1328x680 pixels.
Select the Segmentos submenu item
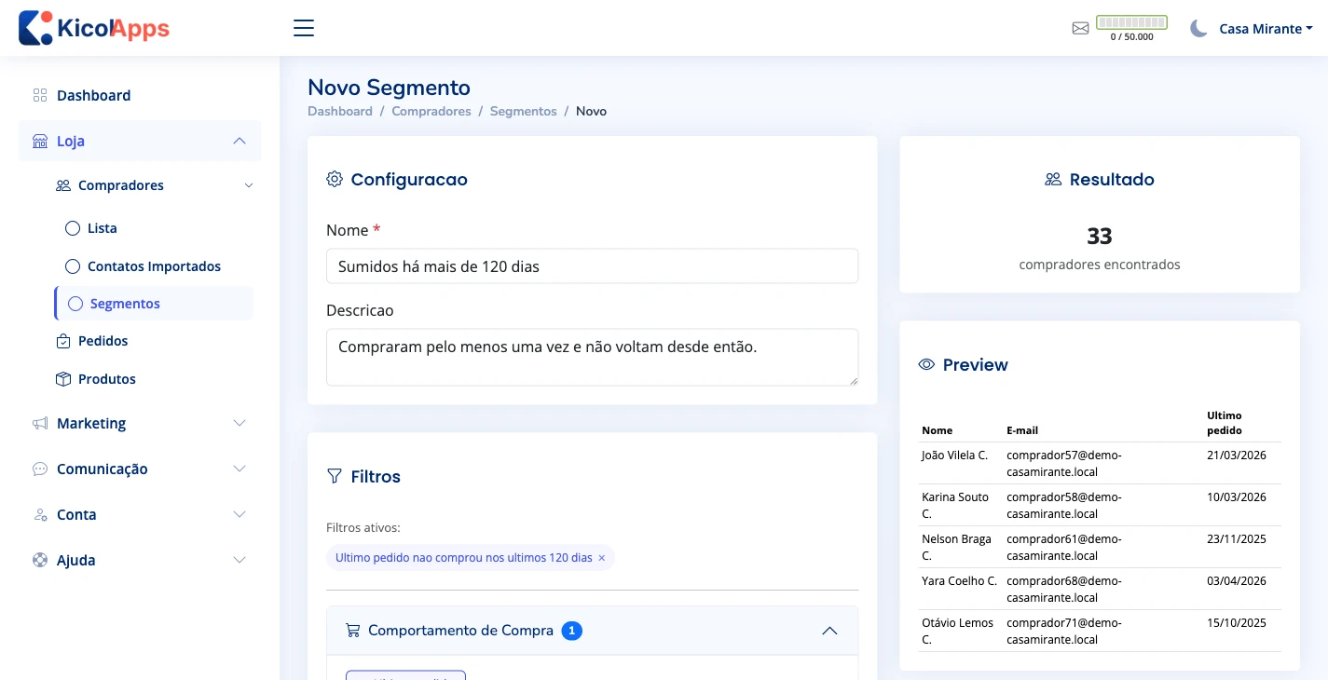click(154, 304)
